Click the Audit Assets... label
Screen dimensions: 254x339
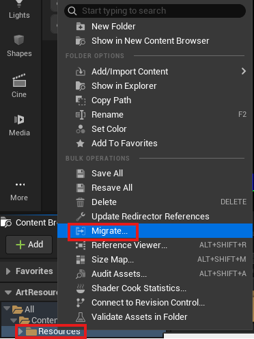[119, 274]
